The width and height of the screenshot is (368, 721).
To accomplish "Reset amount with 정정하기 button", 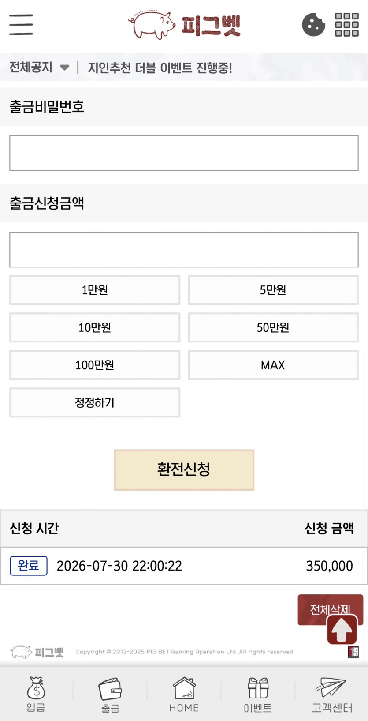I will pos(95,402).
